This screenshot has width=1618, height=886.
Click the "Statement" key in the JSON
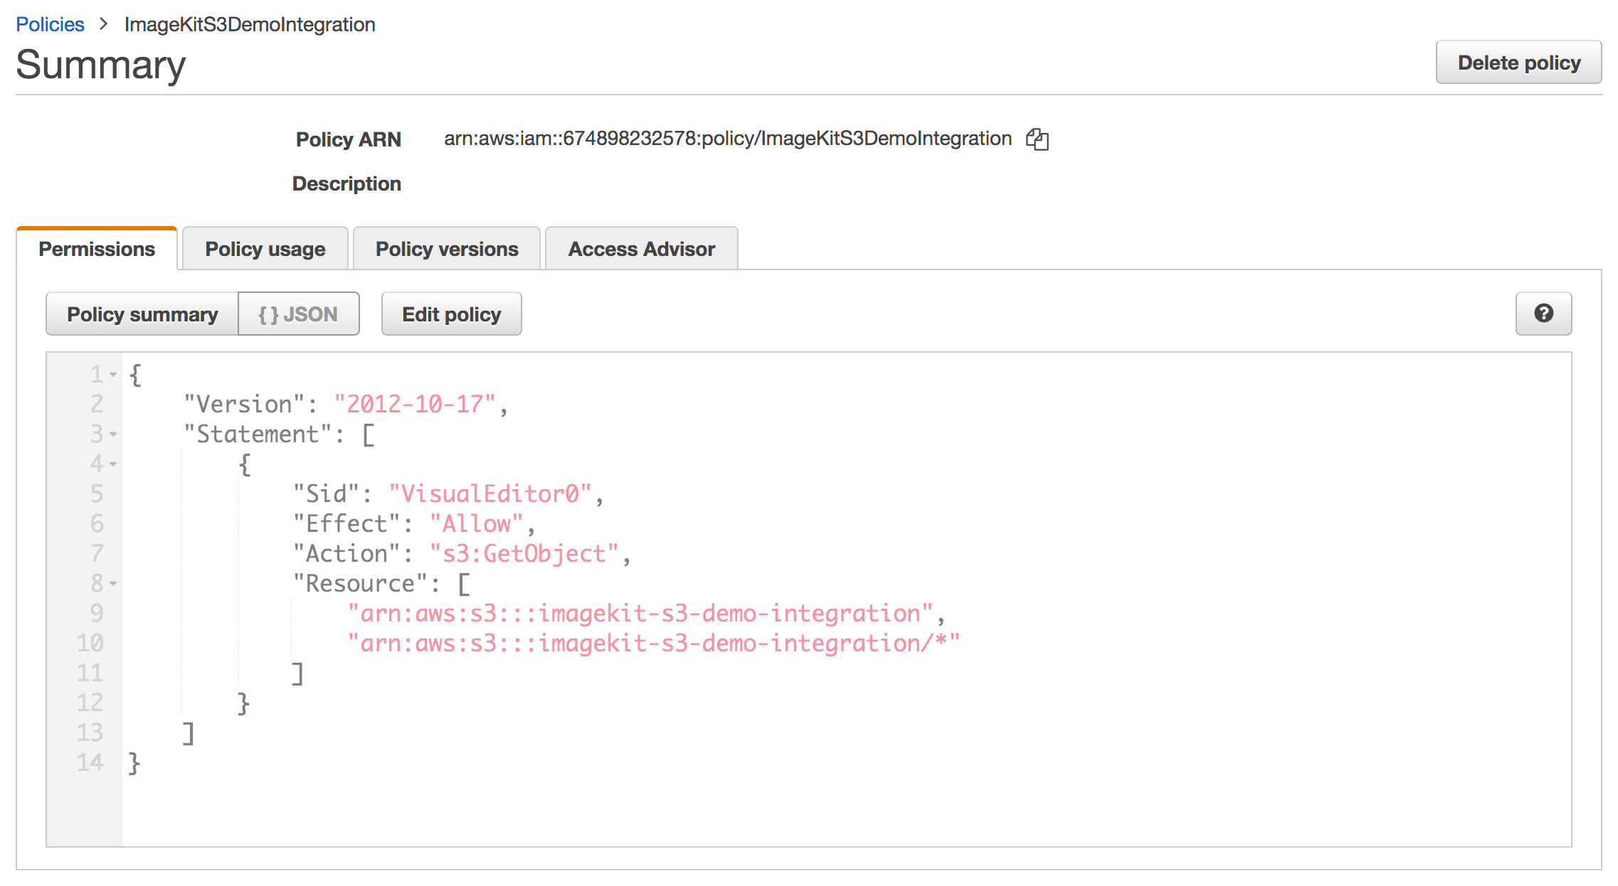click(x=258, y=434)
